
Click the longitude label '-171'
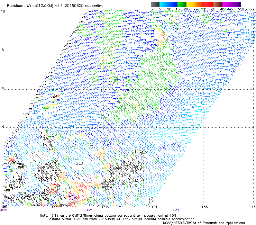click(153, 207)
